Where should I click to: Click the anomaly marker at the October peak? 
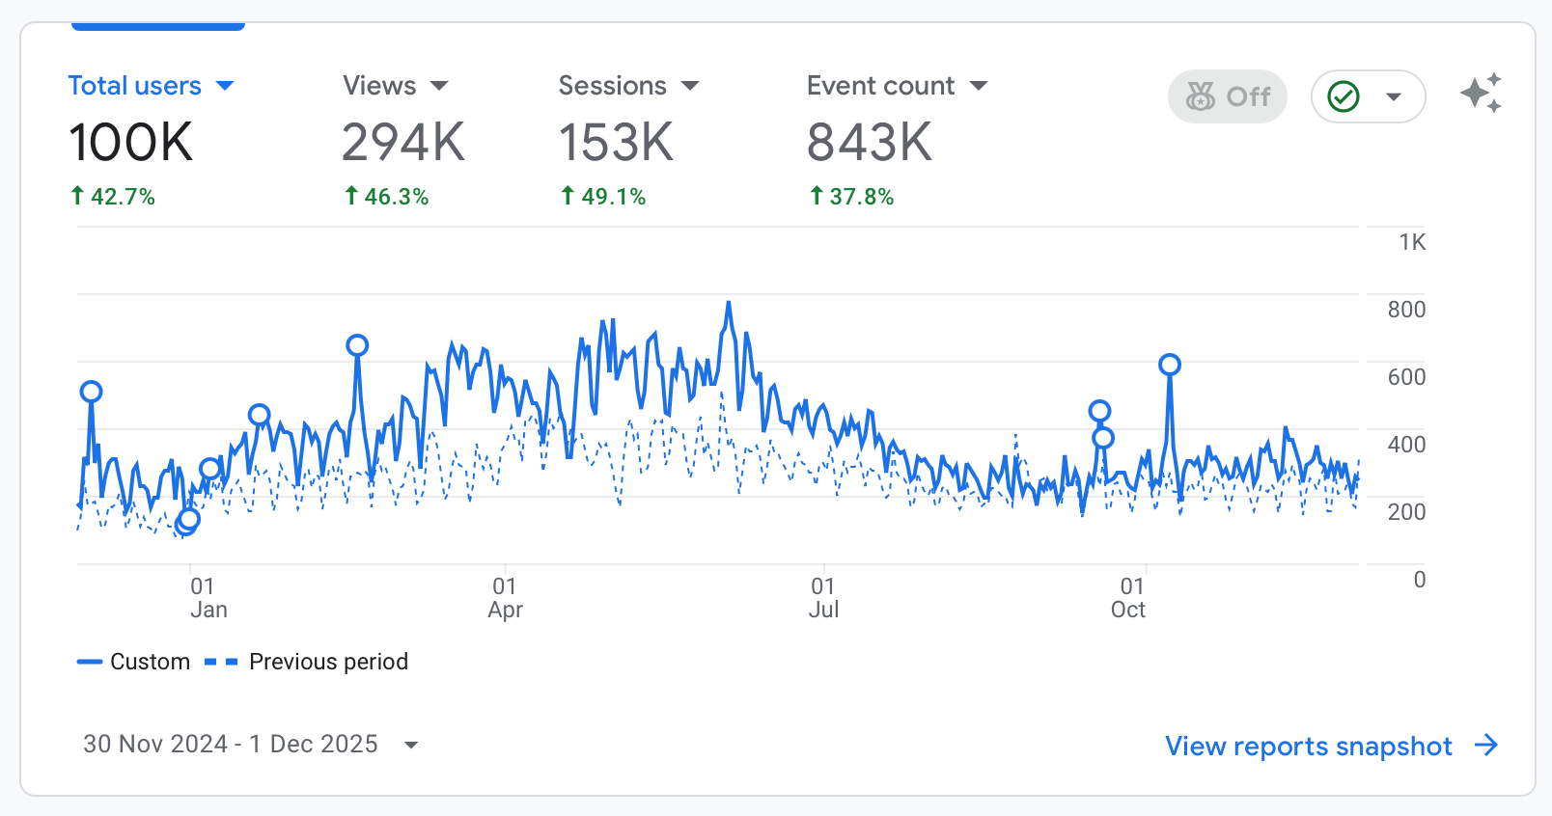coord(1169,365)
